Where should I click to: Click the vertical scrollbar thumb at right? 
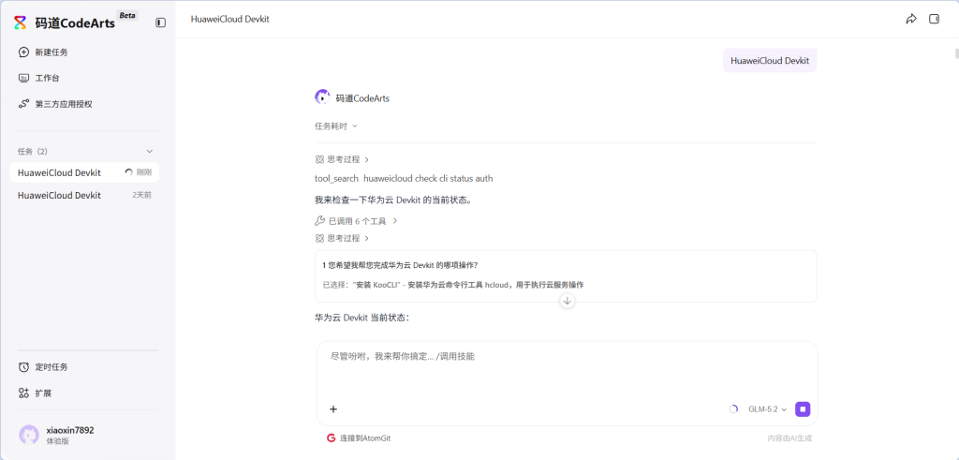(956, 53)
